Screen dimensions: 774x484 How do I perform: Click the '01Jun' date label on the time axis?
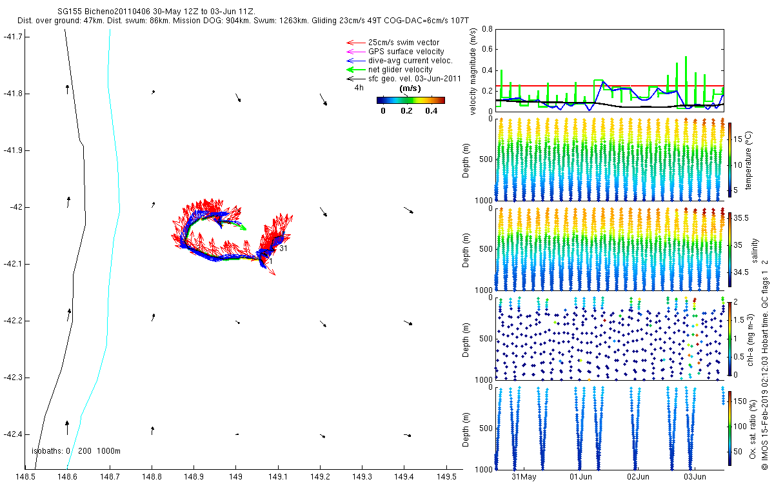(581, 477)
